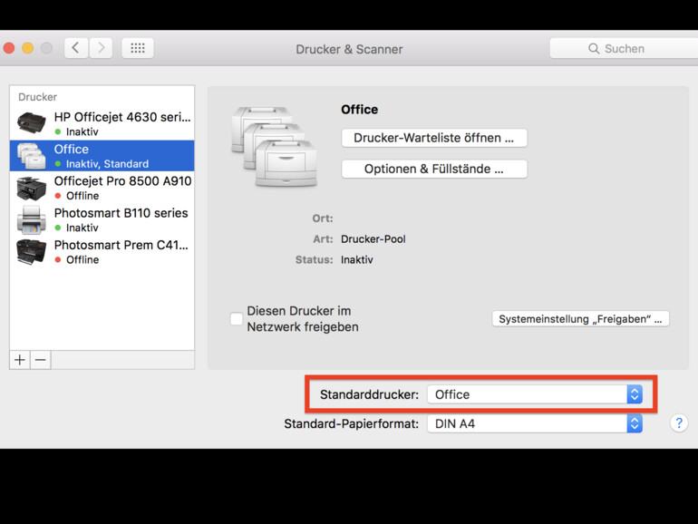Show all preferences grid icon
The width and height of the screenshot is (698, 524).
pyautogui.click(x=138, y=48)
